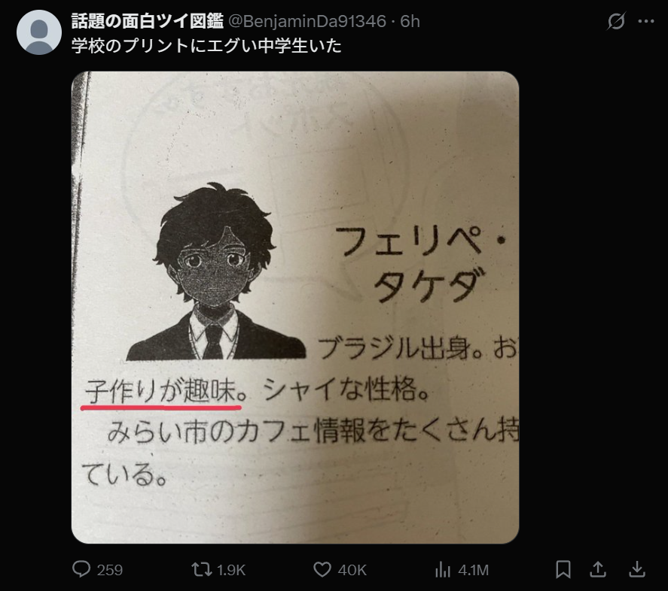Image resolution: width=668 pixels, height=591 pixels.
Task: Click the 4.1M views count
Action: pos(473,570)
